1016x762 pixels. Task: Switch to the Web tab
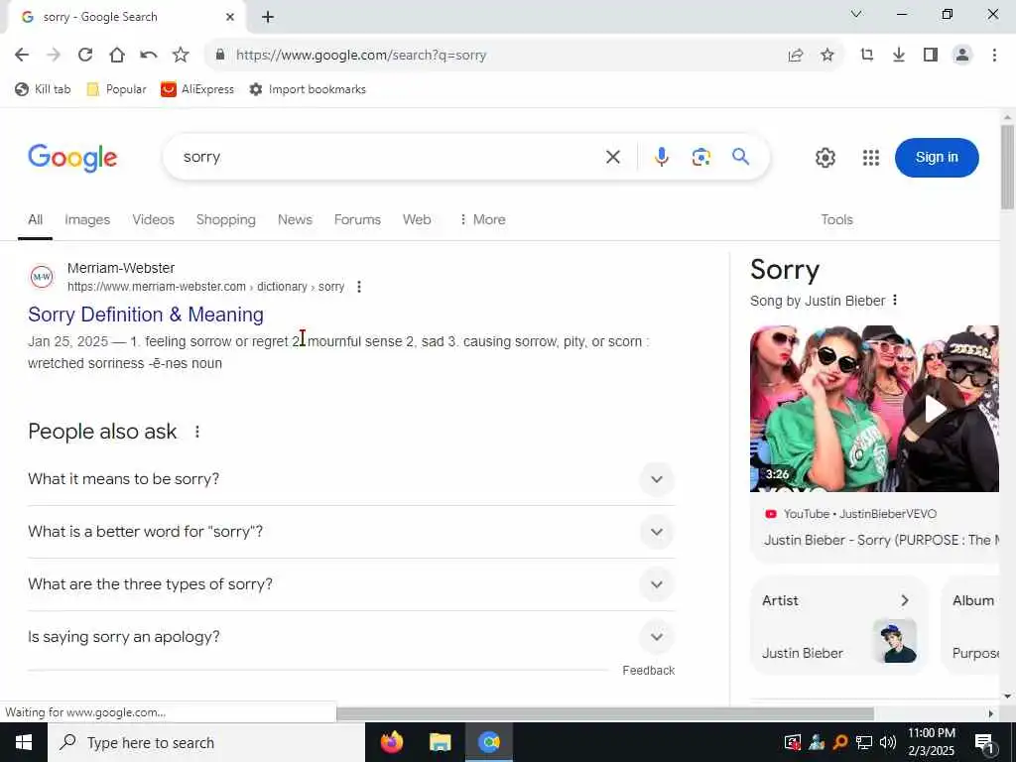pyautogui.click(x=417, y=219)
